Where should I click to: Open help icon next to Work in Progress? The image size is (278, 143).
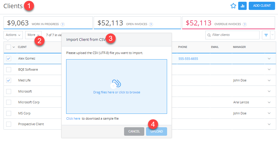62,25
